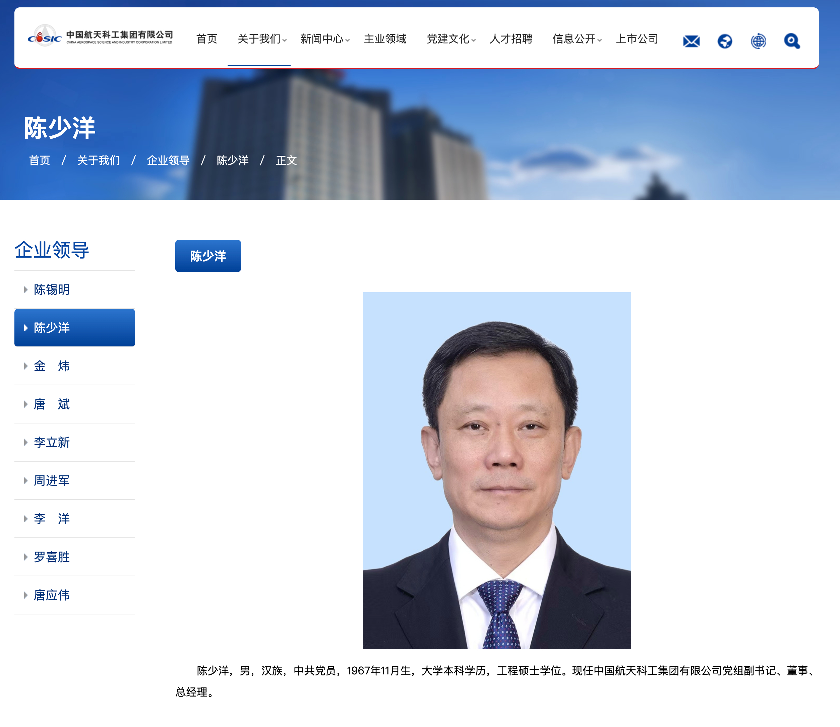Screen dimensions: 840x727
Task: Click the blue 陈少洋 tab button
Action: (x=208, y=256)
